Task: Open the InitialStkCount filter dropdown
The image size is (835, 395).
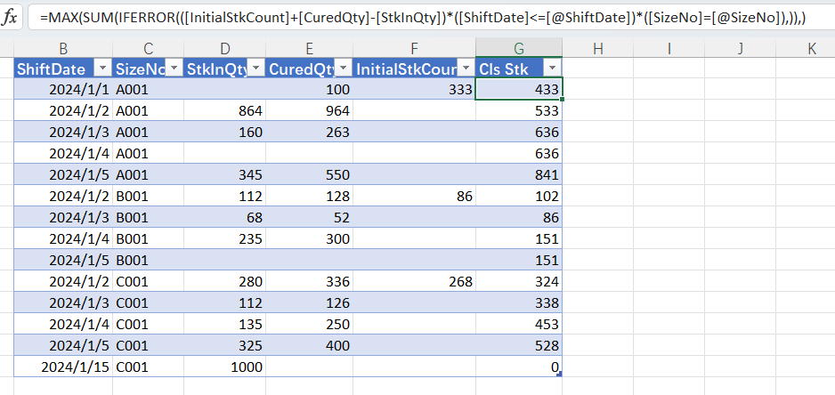Action: 466,69
